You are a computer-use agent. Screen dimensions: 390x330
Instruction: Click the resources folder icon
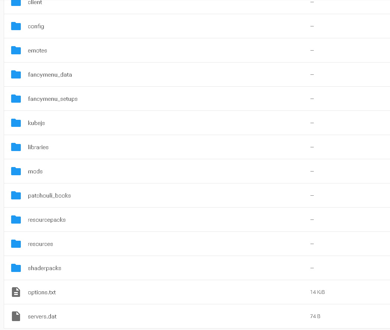pos(16,244)
